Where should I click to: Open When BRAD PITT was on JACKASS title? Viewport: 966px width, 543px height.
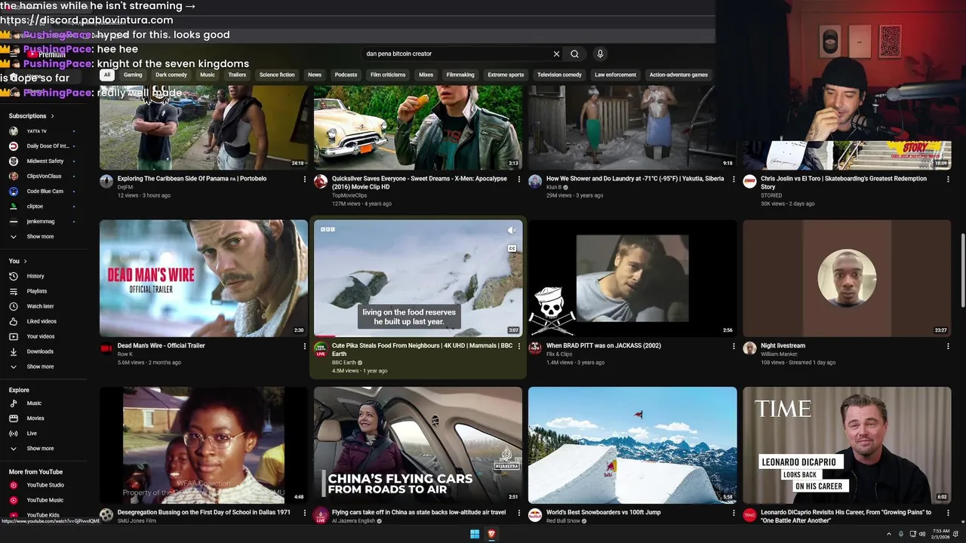(604, 346)
